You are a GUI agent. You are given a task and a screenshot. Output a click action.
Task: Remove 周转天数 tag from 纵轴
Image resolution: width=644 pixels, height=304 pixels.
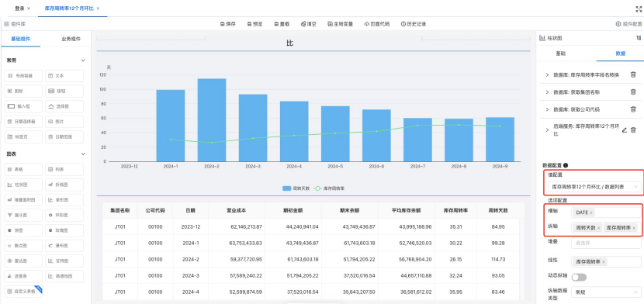[x=598, y=228]
